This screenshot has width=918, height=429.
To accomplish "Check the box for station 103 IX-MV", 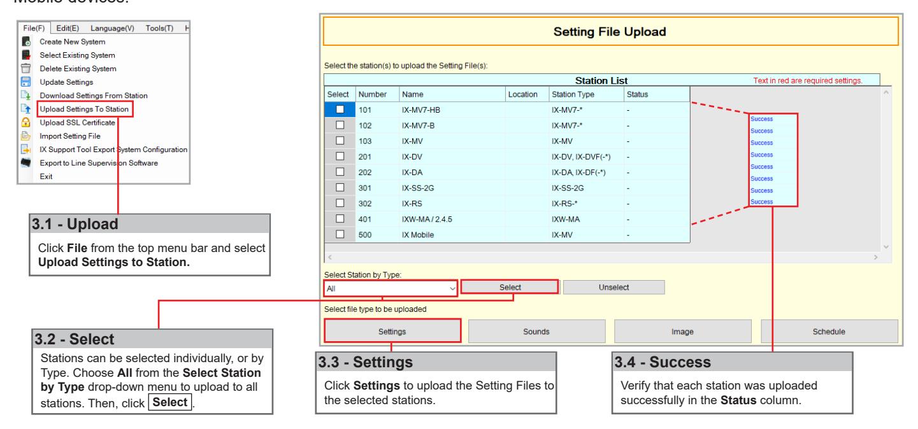I will pos(340,140).
